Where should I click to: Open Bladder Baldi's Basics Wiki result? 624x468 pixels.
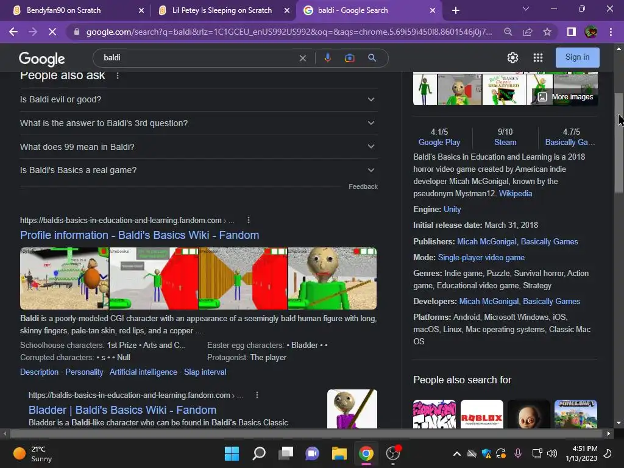click(122, 410)
